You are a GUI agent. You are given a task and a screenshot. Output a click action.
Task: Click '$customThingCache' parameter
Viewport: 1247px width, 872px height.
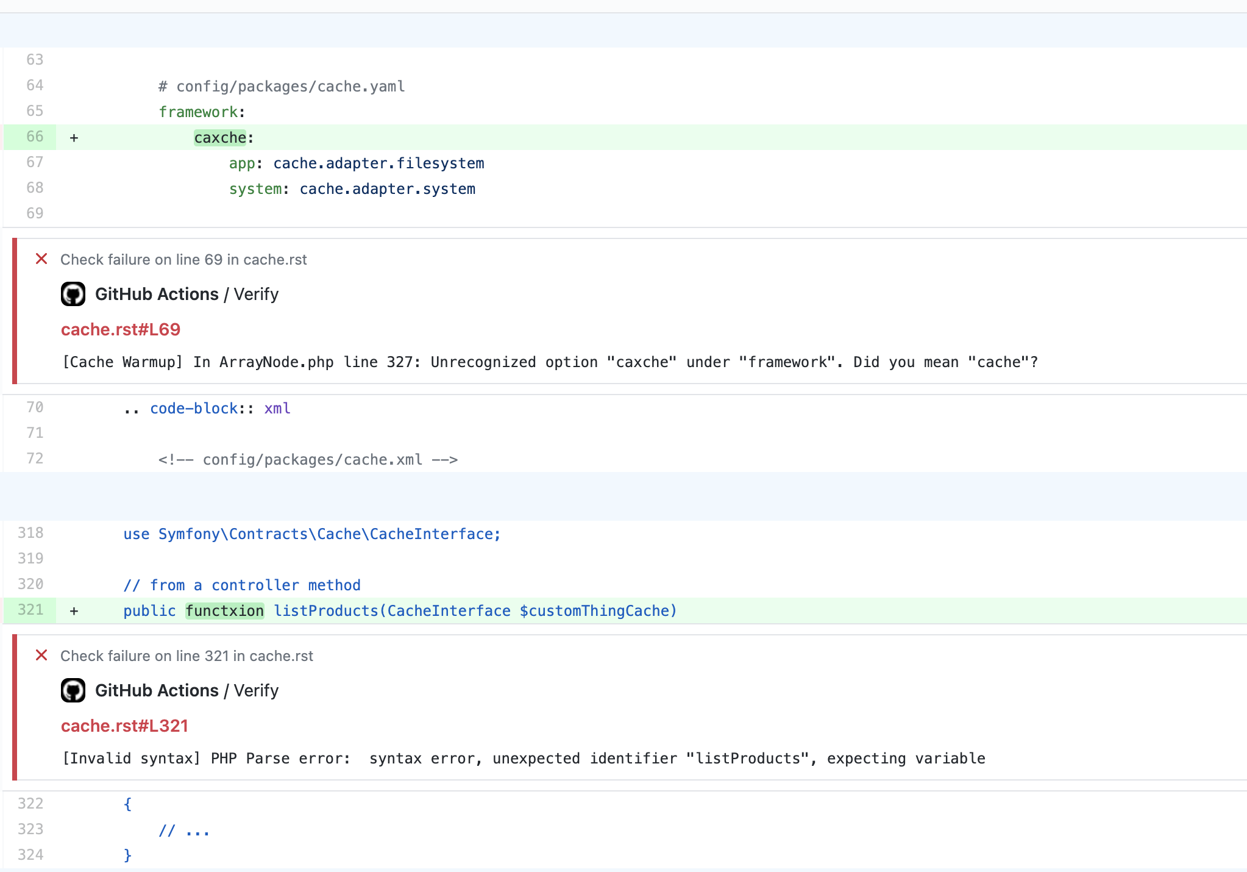594,611
